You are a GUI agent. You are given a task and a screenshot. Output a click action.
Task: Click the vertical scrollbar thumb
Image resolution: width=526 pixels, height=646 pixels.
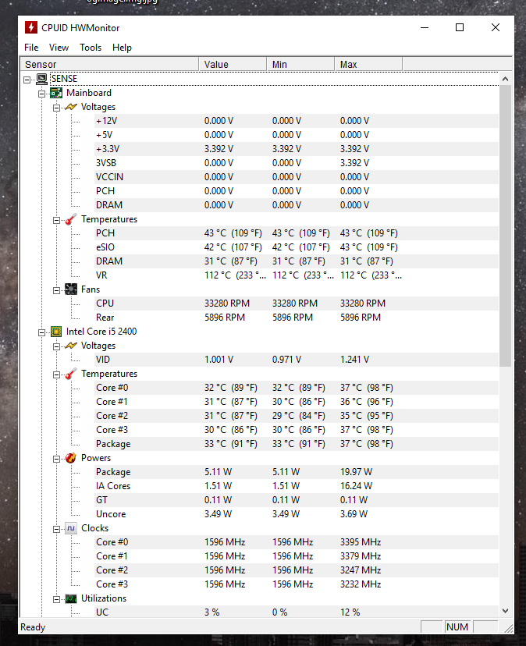pos(506,225)
